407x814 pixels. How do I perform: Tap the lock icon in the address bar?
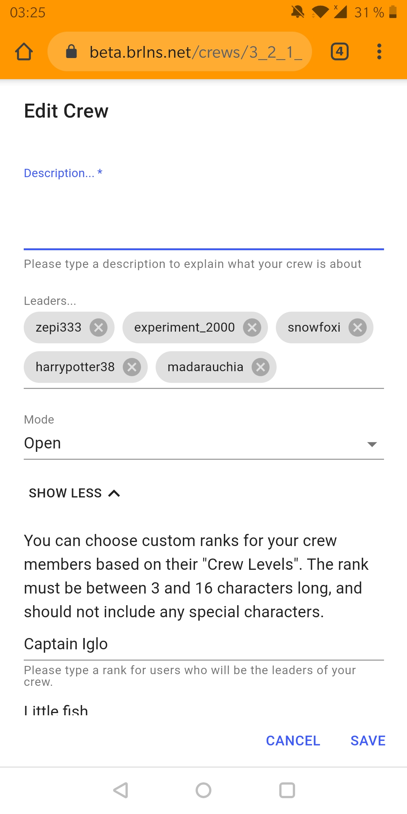(71, 51)
